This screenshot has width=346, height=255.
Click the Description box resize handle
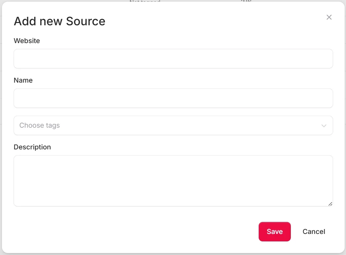coord(330,204)
